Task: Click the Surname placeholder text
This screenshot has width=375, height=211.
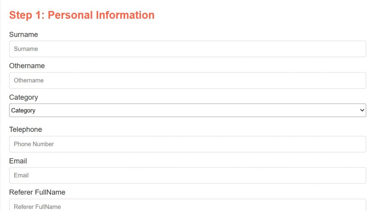Action: pos(26,49)
